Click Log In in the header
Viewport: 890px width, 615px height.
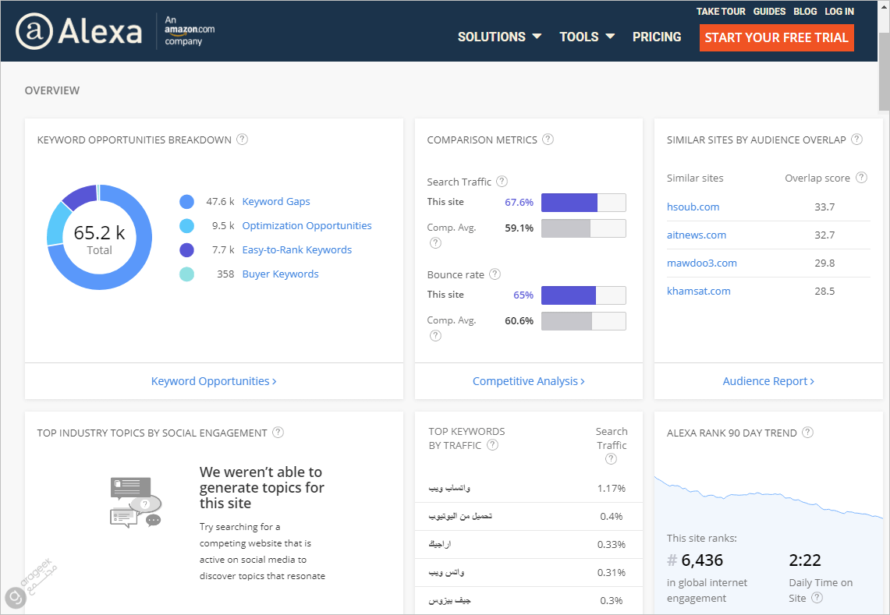839,12
